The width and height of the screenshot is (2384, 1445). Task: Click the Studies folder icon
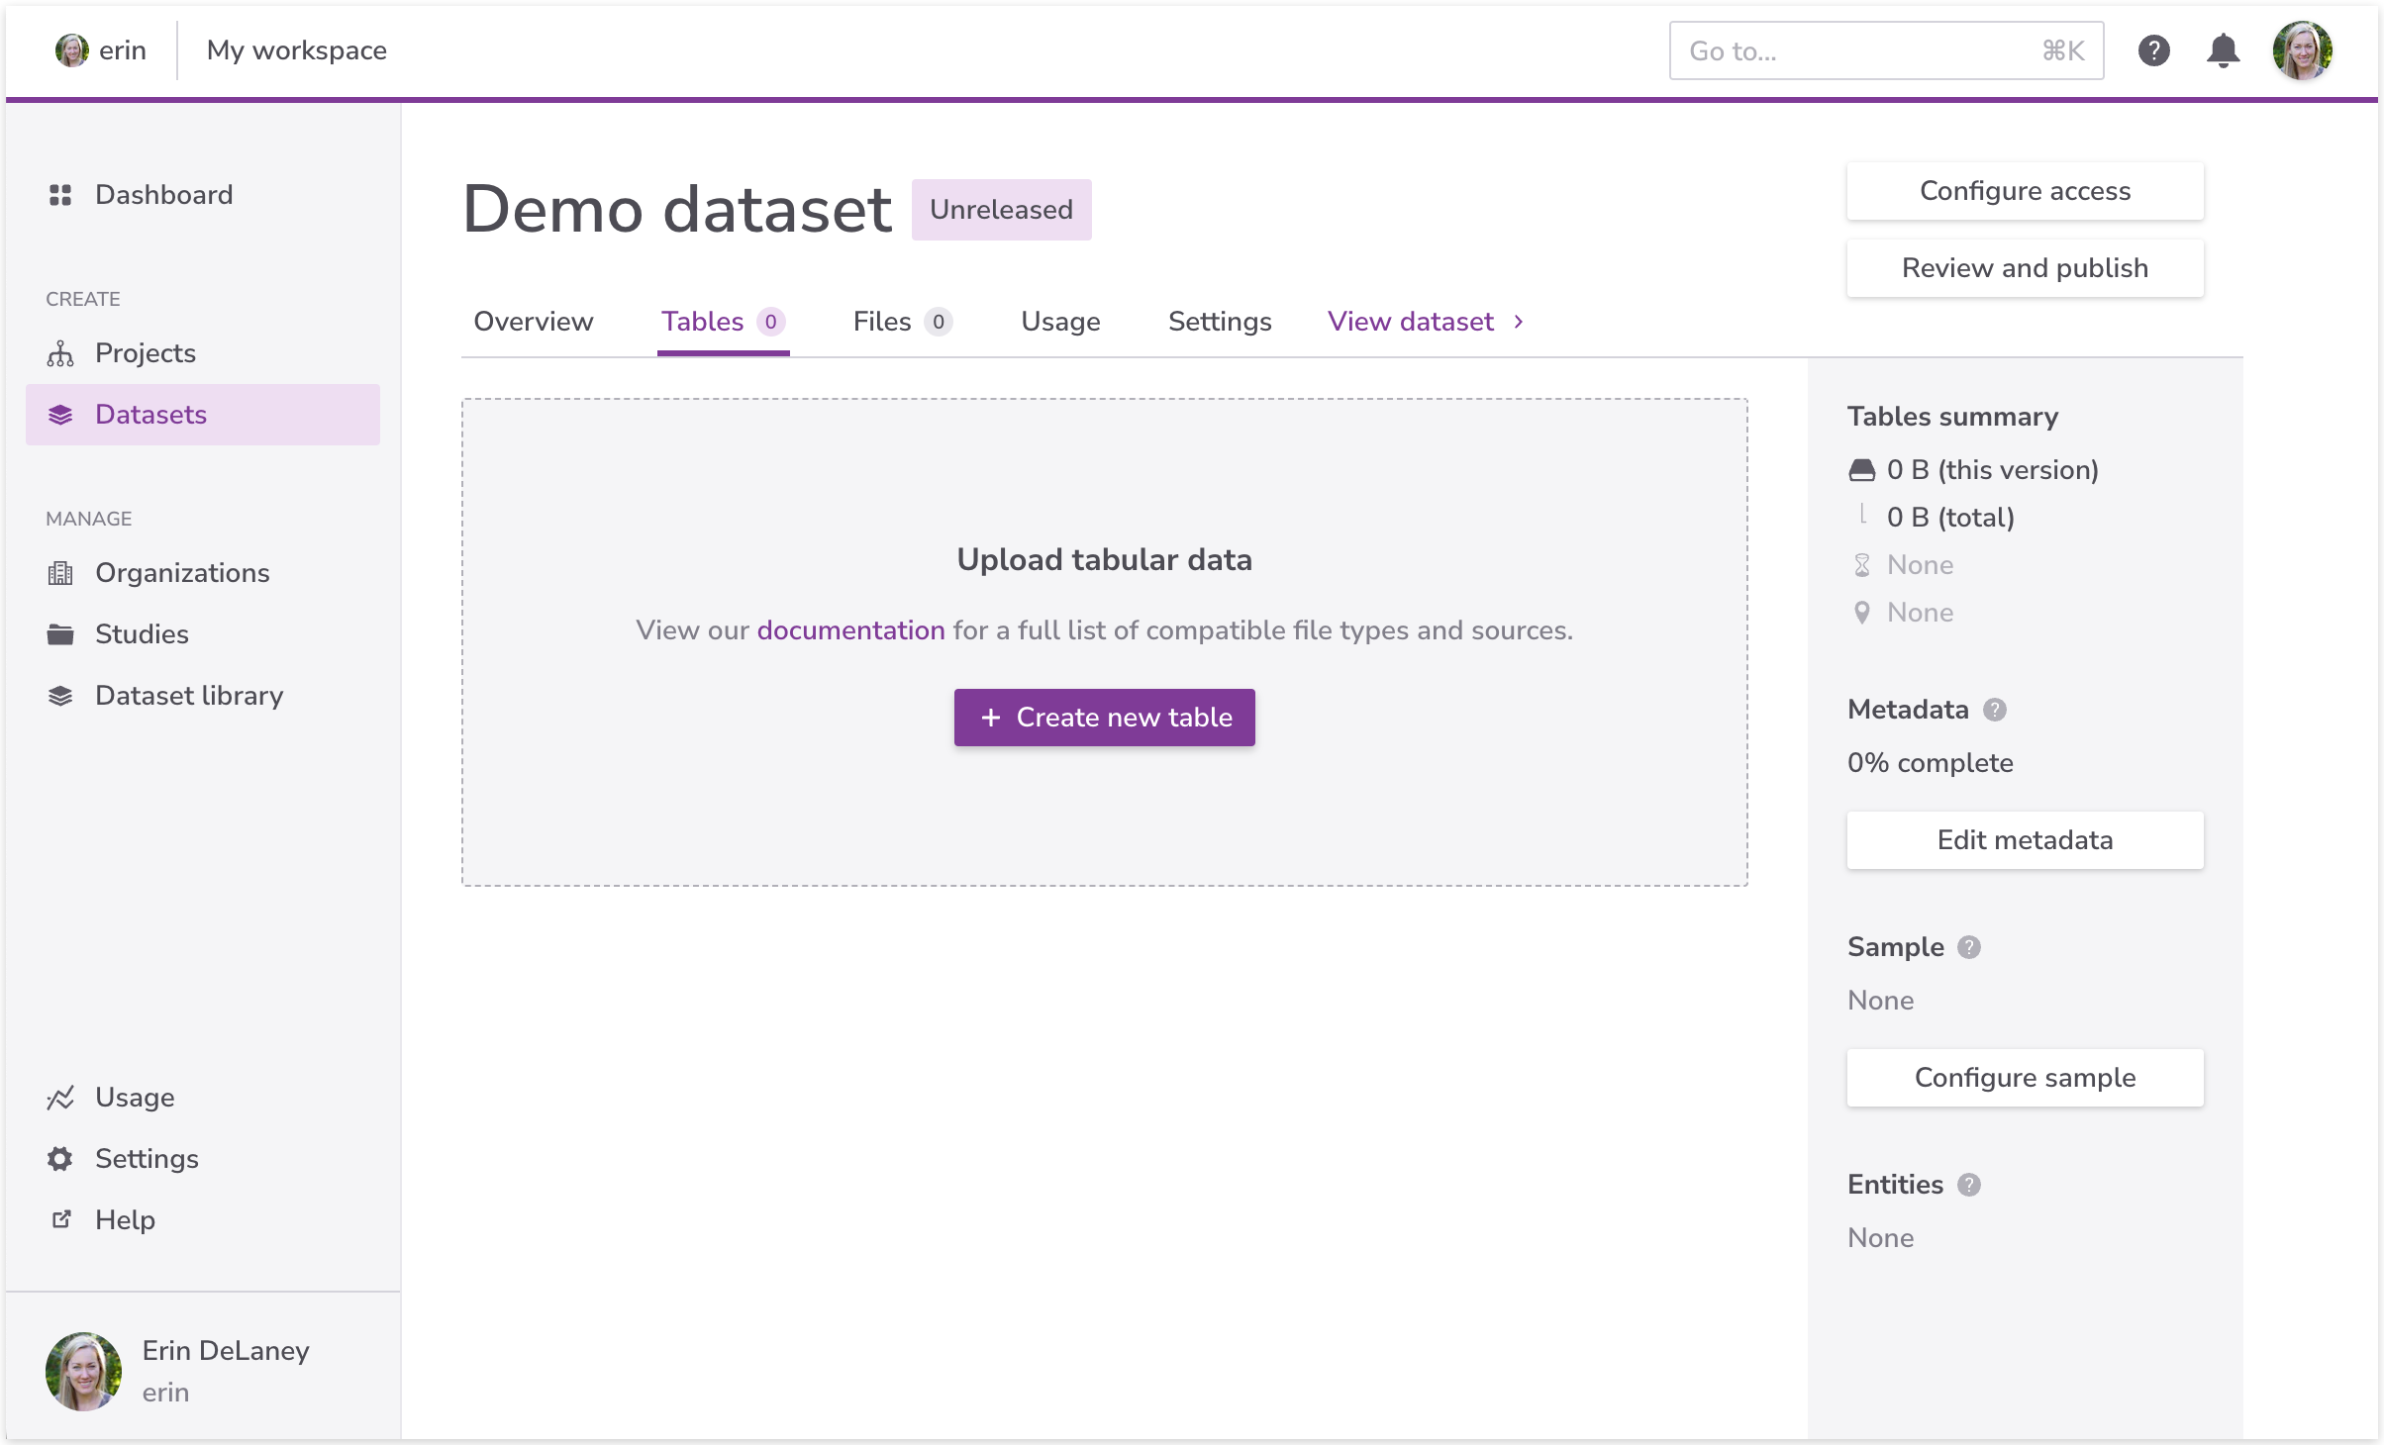tap(60, 634)
